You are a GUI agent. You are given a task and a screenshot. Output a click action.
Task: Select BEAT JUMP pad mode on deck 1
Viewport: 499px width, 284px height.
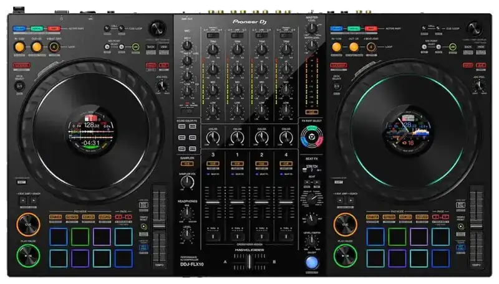point(88,217)
